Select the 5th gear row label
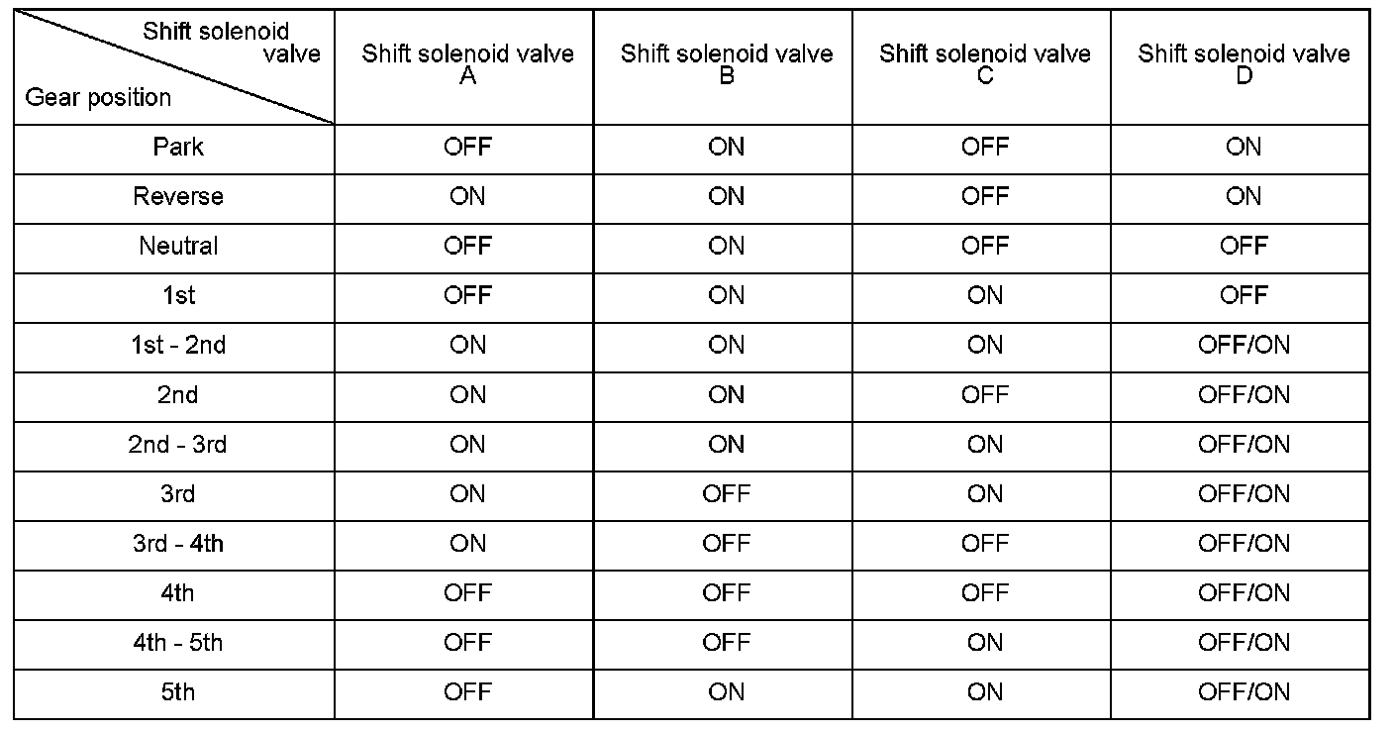Image resolution: width=1394 pixels, height=733 pixels. tap(178, 691)
